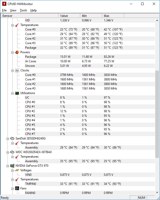Viewport: 160px width, 200px height.
Task: Collapse the Utilizations tree node
Action: tap(13, 93)
